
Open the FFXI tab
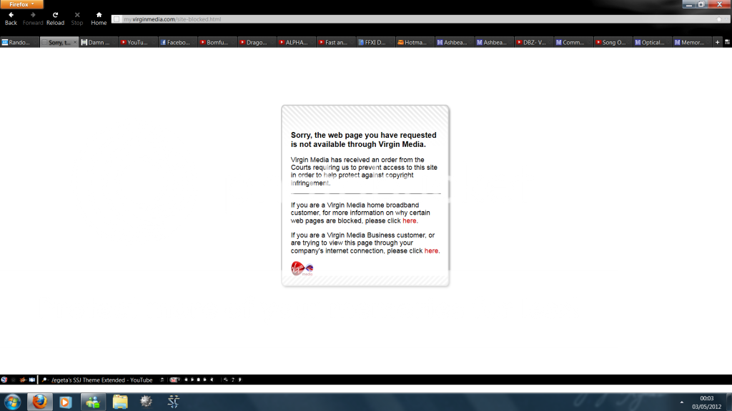(x=374, y=42)
